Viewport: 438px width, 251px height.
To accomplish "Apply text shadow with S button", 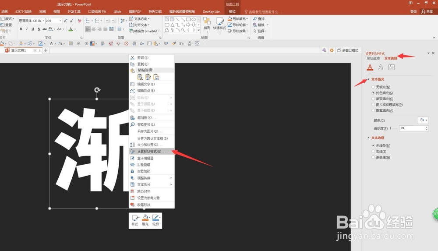I will tap(39, 29).
